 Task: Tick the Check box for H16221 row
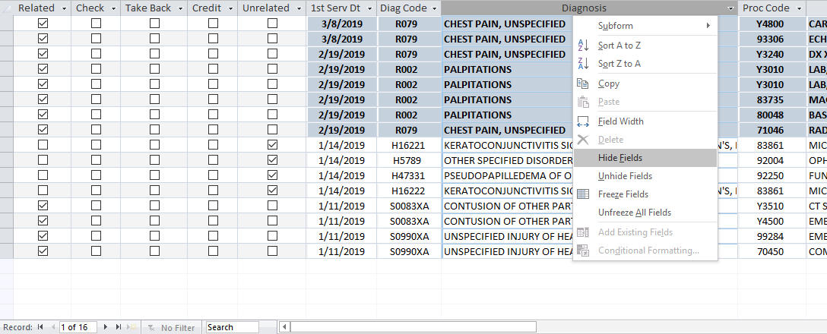[96, 145]
